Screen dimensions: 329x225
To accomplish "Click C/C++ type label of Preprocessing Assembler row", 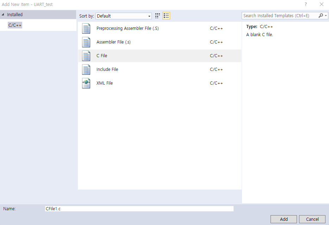I will click(x=216, y=28).
